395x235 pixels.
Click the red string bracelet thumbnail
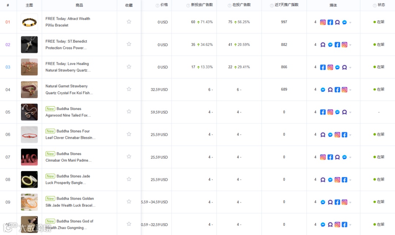click(x=29, y=134)
